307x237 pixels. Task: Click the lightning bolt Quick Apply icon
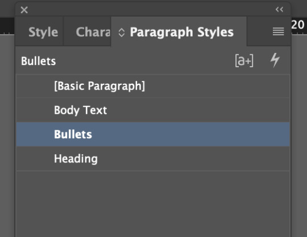pyautogui.click(x=275, y=60)
